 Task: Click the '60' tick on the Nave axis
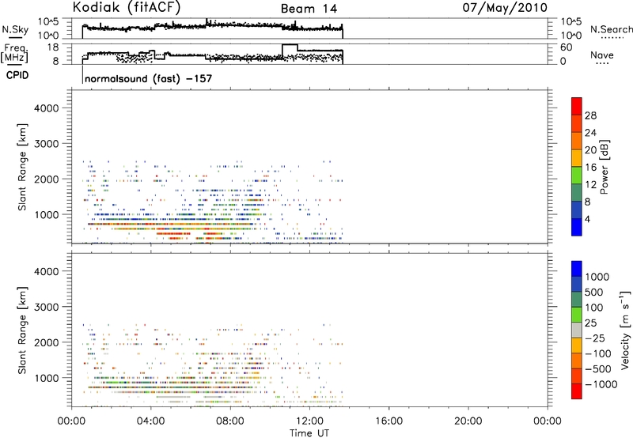[x=566, y=47]
